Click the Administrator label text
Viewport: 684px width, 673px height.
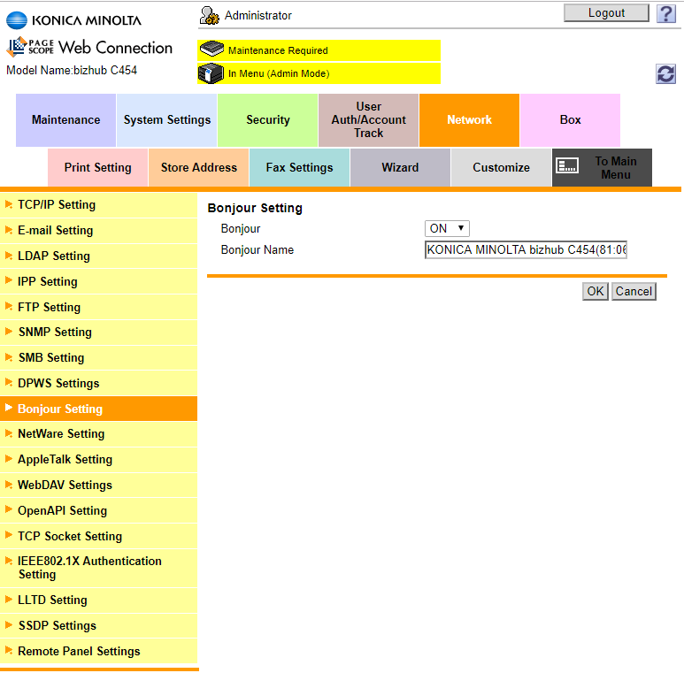coord(257,16)
